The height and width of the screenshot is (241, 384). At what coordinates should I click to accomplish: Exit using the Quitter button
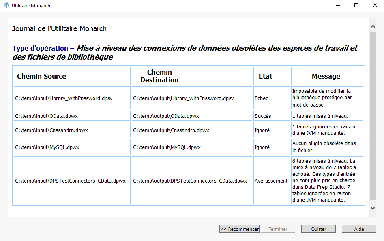pyautogui.click(x=318, y=229)
